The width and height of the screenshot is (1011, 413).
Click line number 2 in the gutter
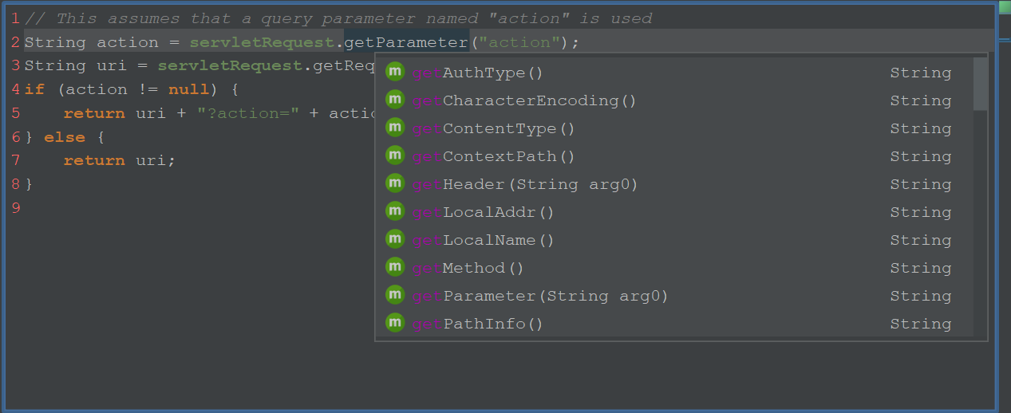pos(16,42)
